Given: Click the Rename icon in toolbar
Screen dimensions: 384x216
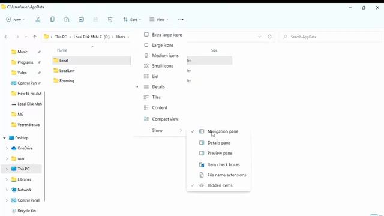Looking at the screenshot, I should point(81,19).
